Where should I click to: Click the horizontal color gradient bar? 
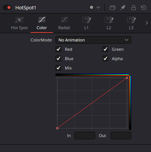[92, 75]
